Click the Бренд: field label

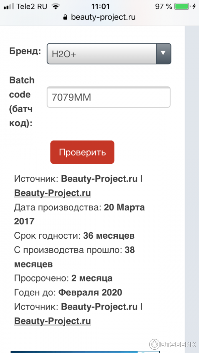pyautogui.click(x=25, y=51)
